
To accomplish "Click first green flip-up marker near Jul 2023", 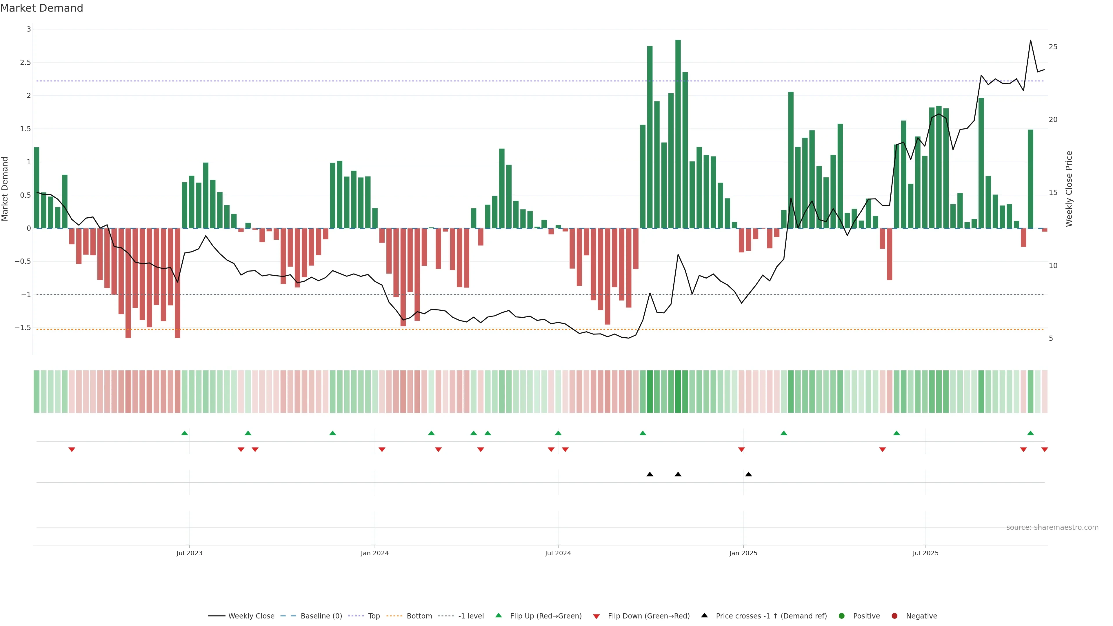I will (185, 433).
